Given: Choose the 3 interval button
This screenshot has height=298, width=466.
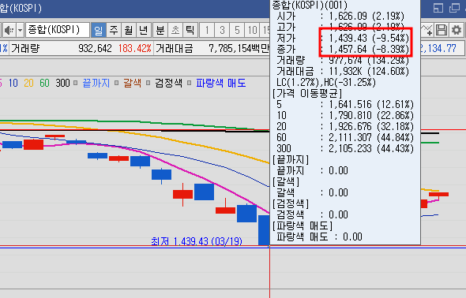Looking at the screenshot, I should (x=222, y=30).
